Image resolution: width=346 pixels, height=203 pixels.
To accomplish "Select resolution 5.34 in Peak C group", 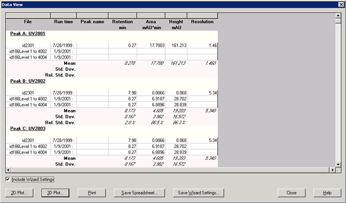I will (202, 140).
